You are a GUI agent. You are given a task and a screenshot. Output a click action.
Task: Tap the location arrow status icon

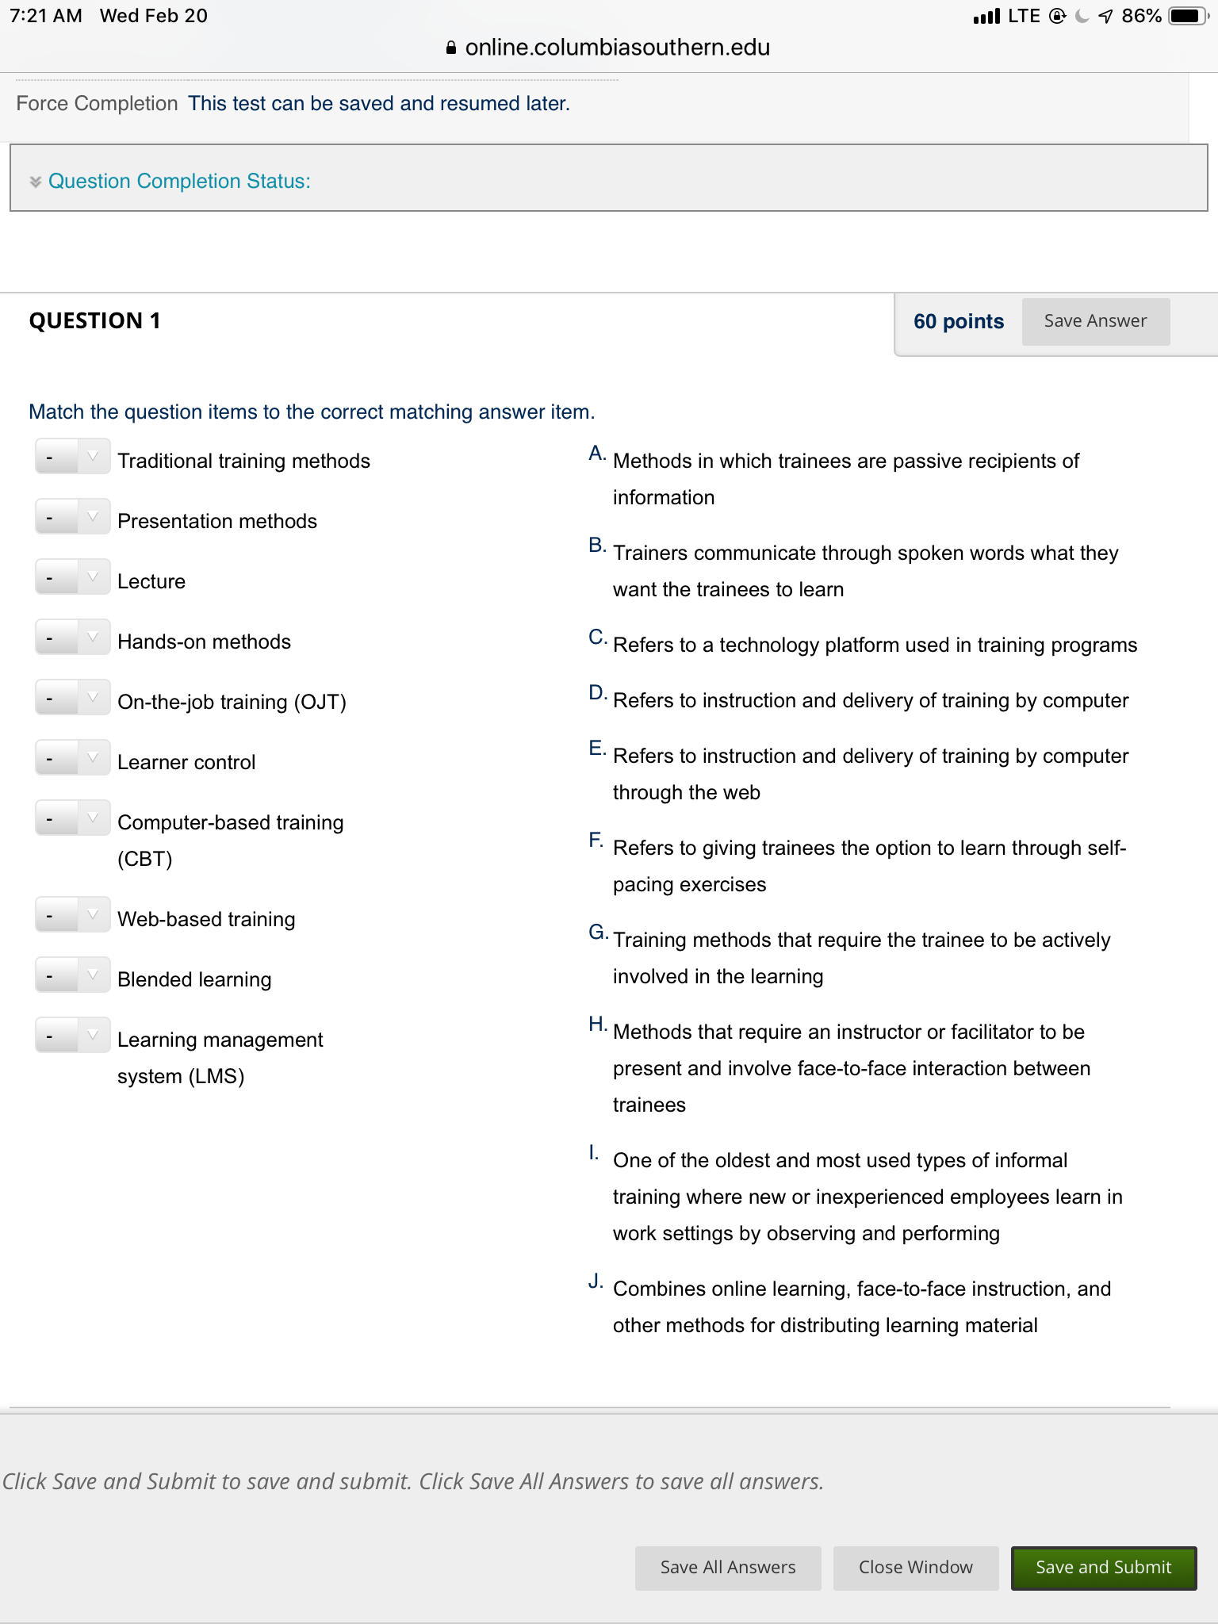[1105, 16]
